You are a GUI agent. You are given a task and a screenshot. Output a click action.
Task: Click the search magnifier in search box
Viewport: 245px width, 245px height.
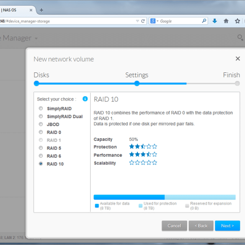204,21
